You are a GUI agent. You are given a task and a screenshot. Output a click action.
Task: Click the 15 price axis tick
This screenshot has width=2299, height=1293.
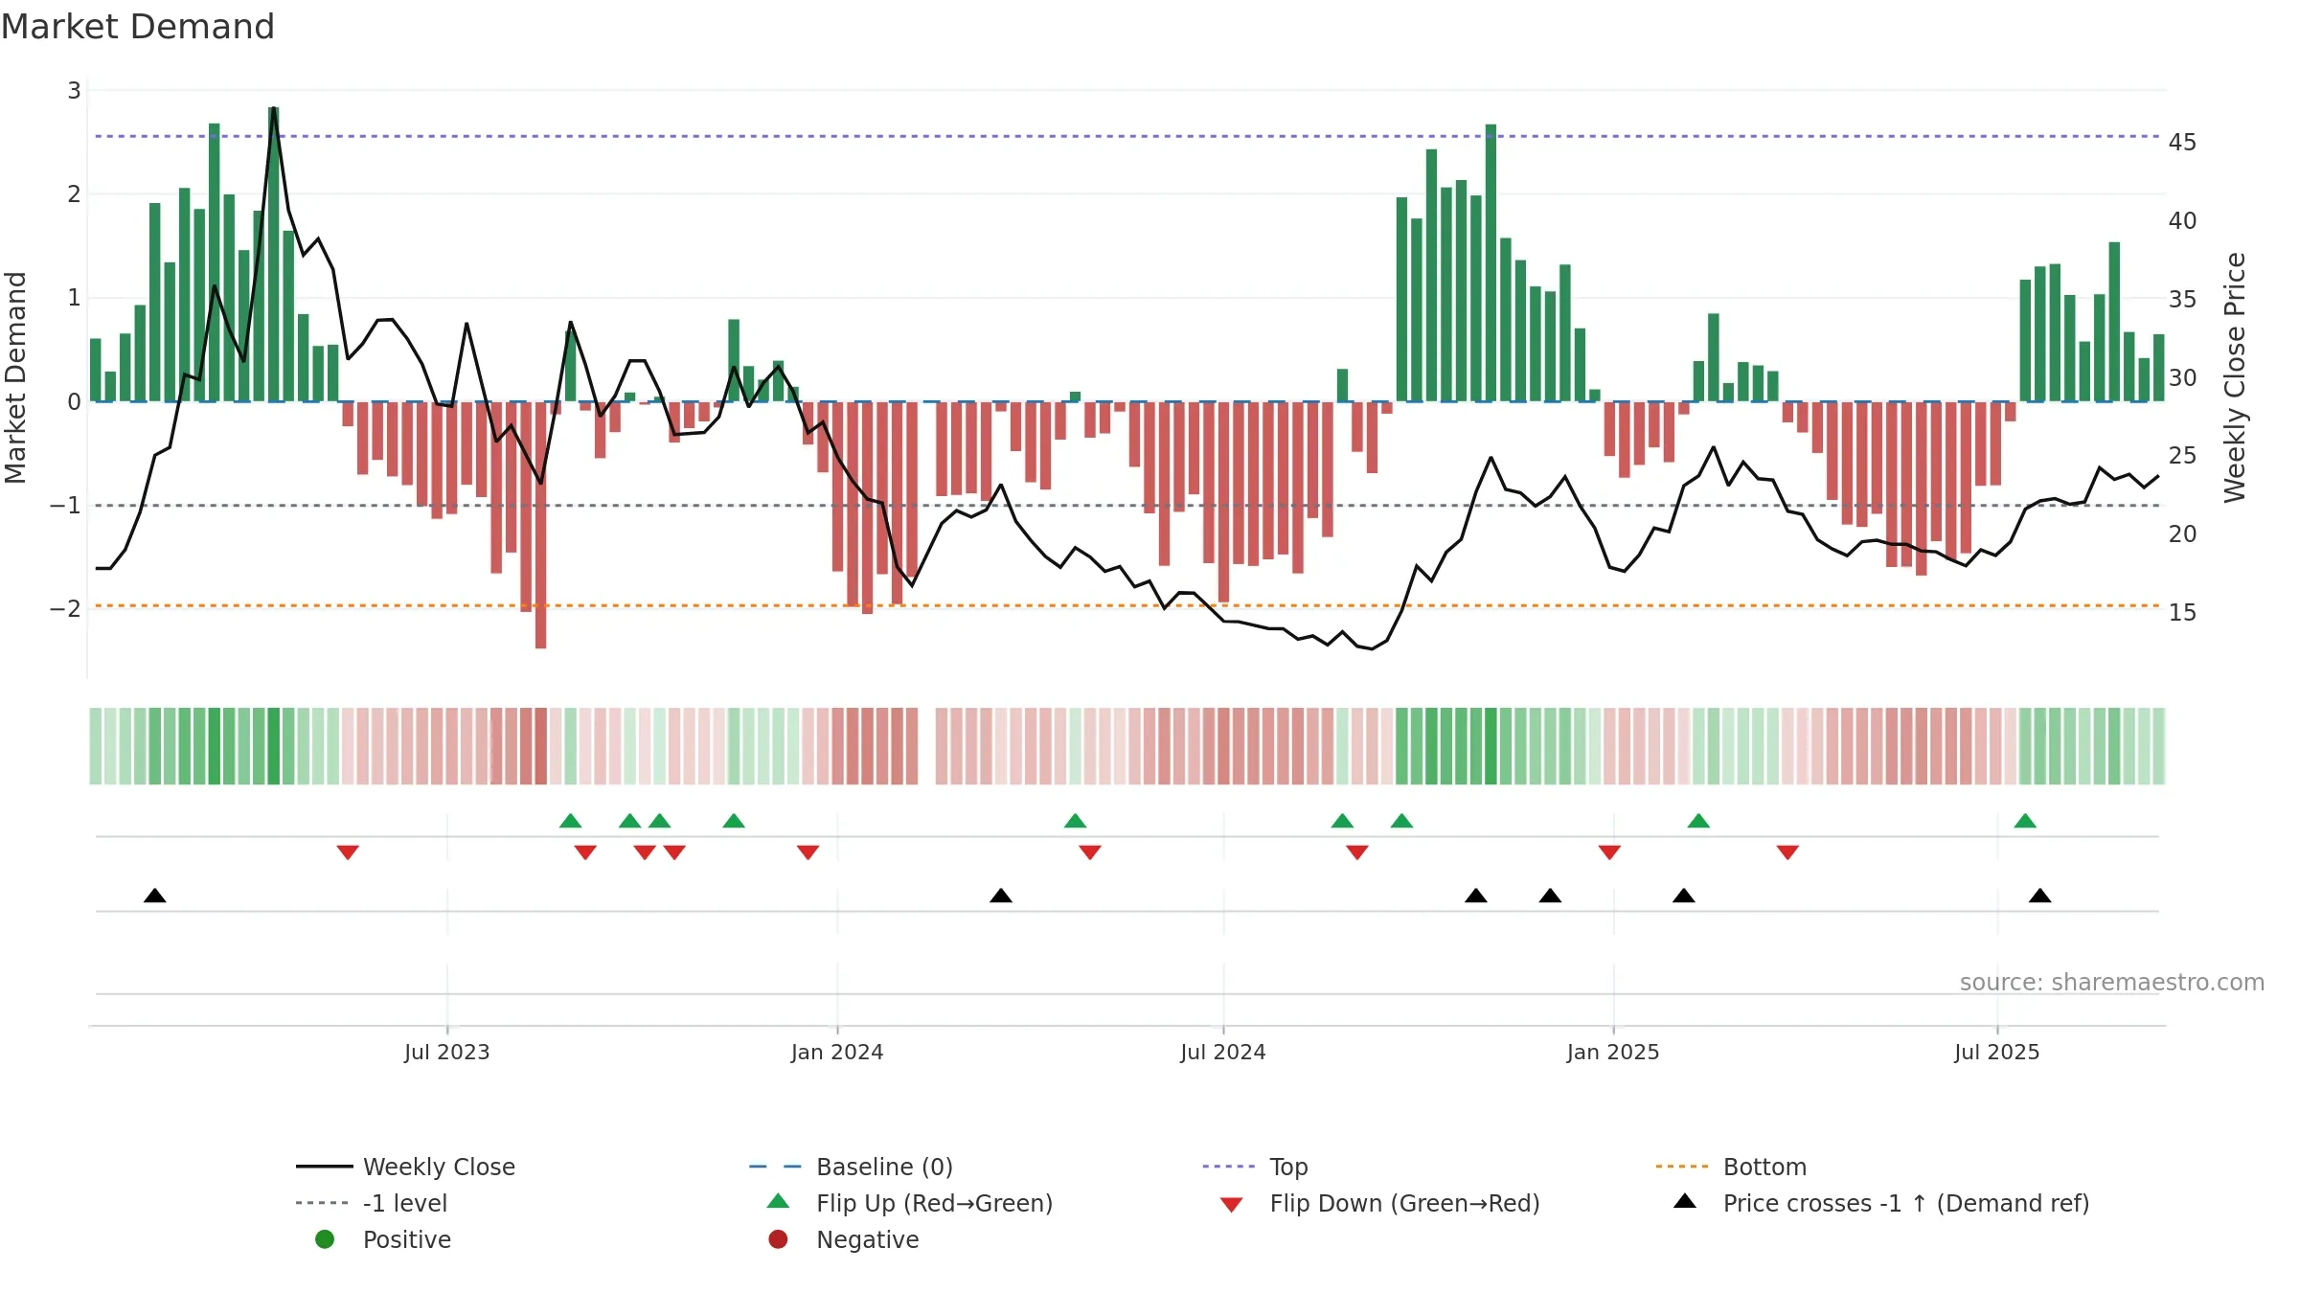2182,612
